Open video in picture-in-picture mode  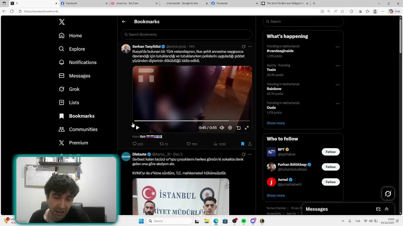click(x=239, y=128)
